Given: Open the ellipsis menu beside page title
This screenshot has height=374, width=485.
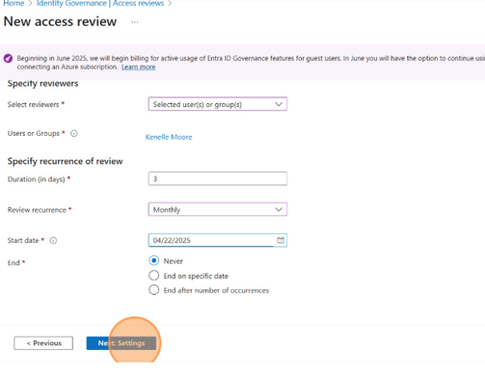Looking at the screenshot, I should coord(135,22).
